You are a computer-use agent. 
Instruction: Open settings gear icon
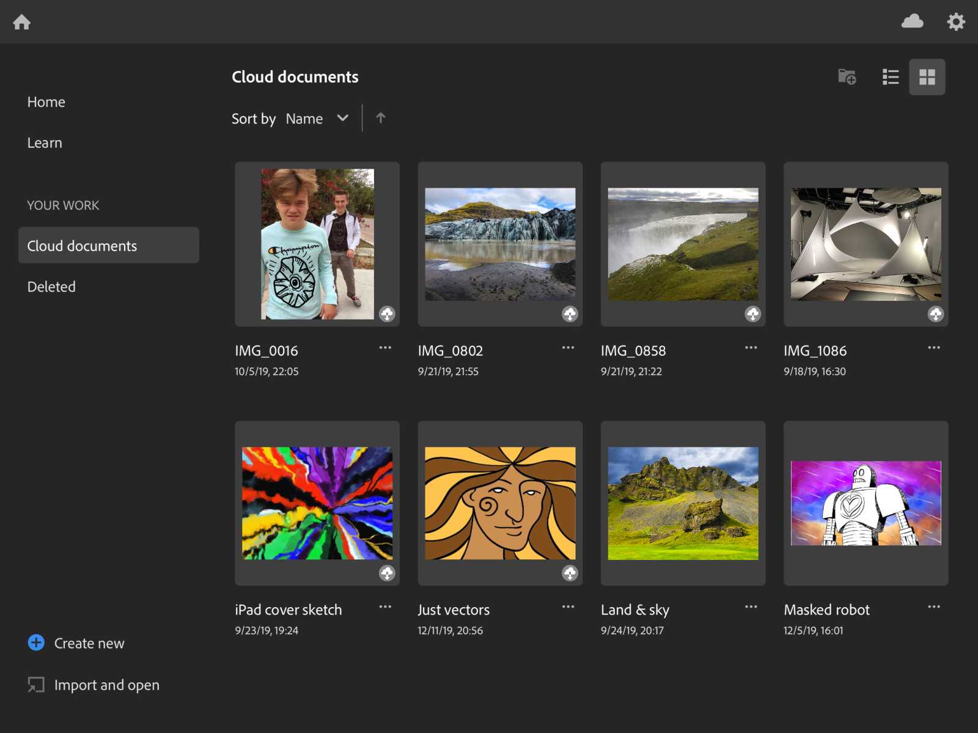(956, 22)
